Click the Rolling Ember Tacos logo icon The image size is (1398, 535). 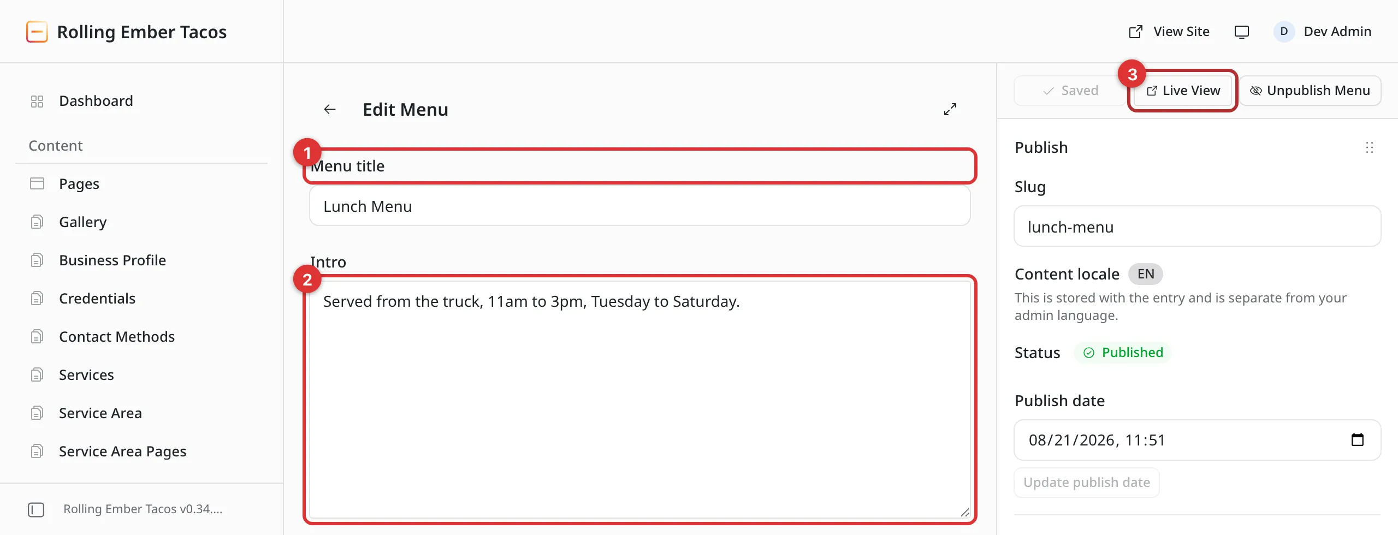(x=37, y=32)
